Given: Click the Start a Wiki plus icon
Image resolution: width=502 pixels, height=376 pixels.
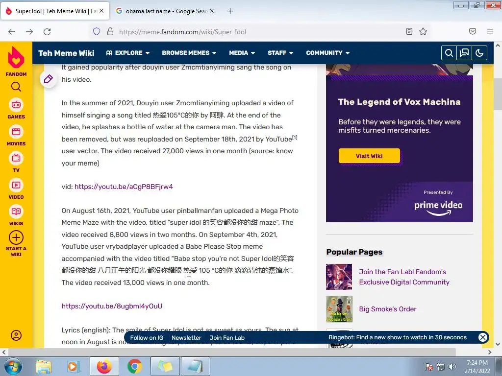Looking at the screenshot, I should point(16,237).
